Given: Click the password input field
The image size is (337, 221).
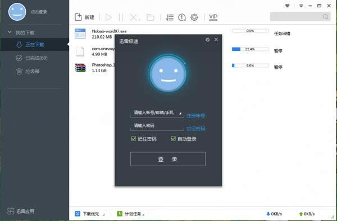Looking at the screenshot, I should [157, 126].
